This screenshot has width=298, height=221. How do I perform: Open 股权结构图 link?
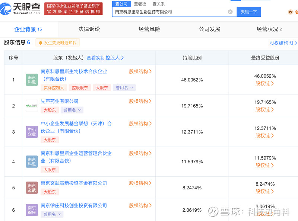click(x=283, y=43)
